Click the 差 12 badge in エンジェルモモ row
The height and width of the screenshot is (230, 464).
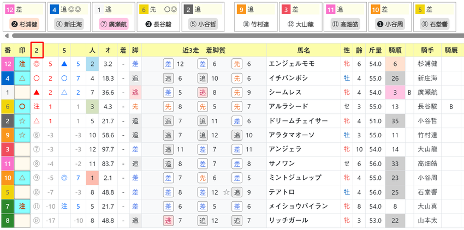[173, 64]
